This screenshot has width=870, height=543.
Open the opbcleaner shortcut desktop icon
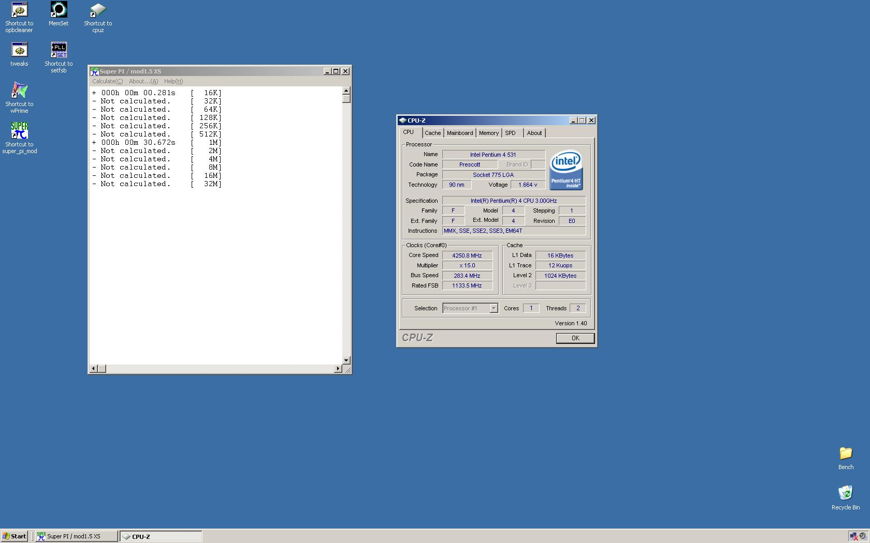click(19, 17)
